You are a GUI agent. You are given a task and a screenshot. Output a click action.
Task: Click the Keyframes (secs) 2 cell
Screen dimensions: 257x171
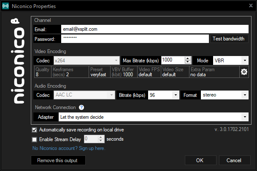pyautogui.click(x=70, y=72)
